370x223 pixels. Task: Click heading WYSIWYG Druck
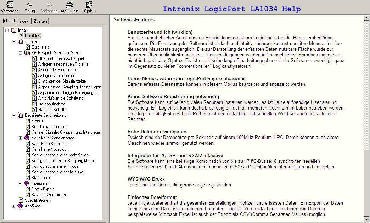[x=146, y=179]
